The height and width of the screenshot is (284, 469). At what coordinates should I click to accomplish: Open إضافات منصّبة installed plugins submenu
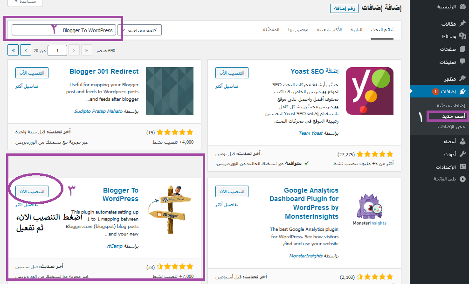coord(451,106)
